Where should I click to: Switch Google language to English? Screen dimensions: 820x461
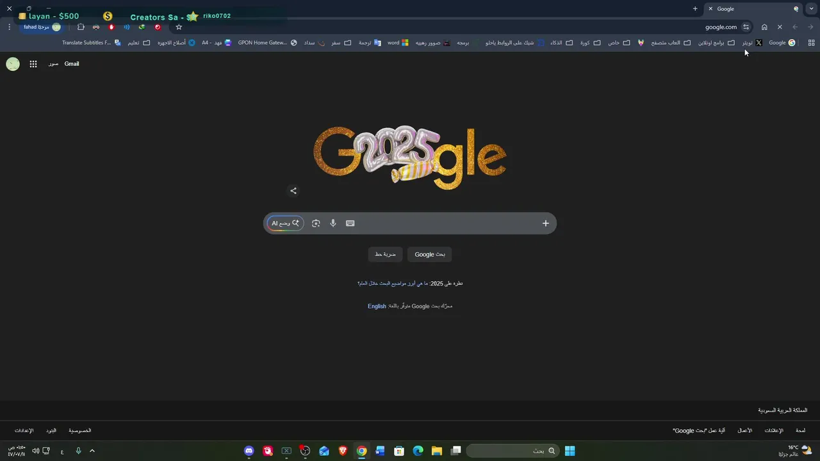[377, 306]
